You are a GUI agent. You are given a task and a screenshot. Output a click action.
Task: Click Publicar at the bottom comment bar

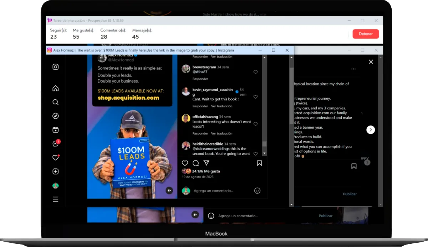[326, 216]
